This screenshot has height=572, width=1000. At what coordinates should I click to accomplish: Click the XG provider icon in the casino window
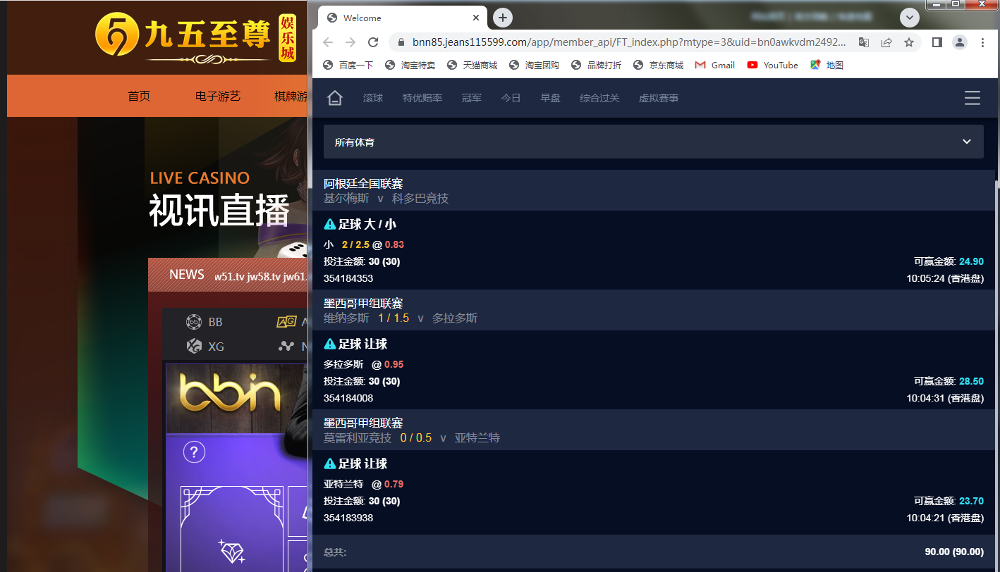pyautogui.click(x=194, y=346)
